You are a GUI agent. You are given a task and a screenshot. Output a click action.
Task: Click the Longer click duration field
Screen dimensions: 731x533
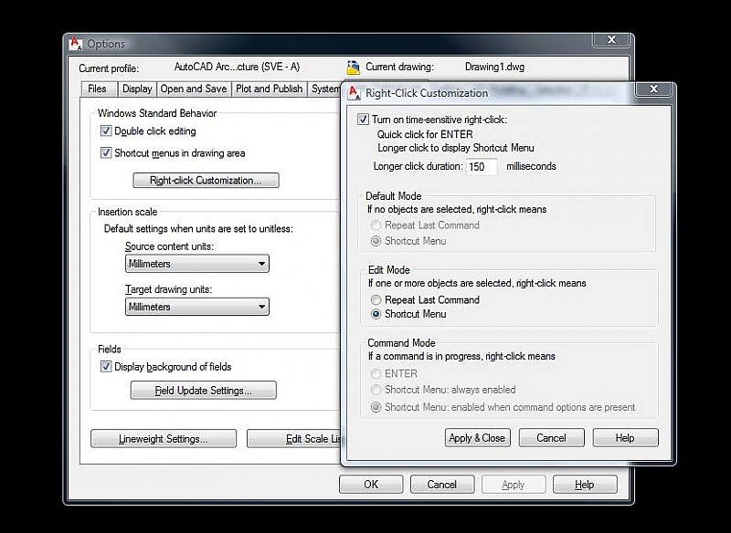(482, 167)
